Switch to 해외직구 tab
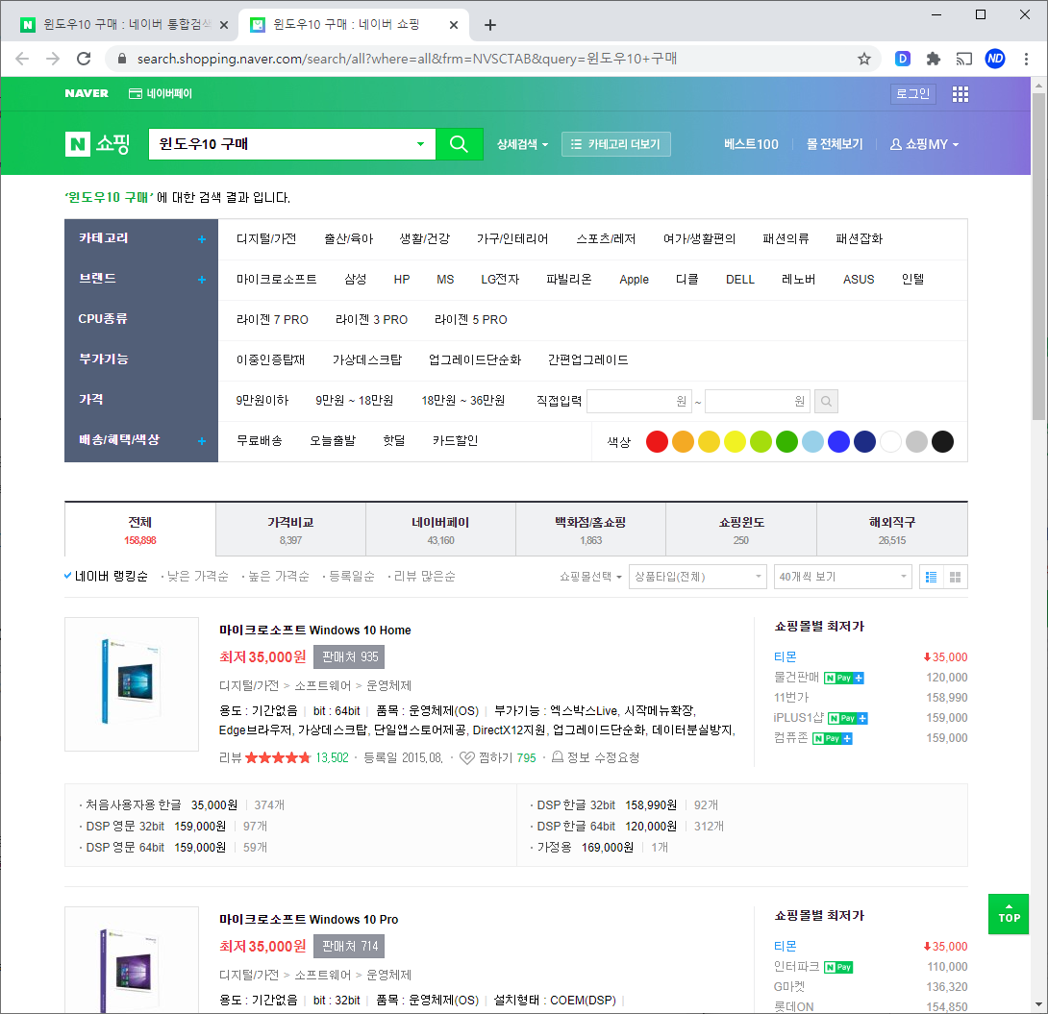1048x1014 pixels. tap(892, 530)
